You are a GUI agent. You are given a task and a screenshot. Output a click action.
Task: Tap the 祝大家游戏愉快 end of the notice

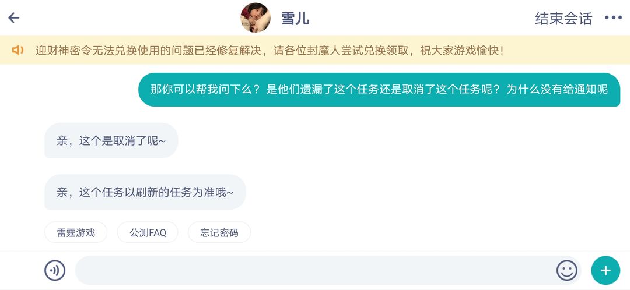461,51
